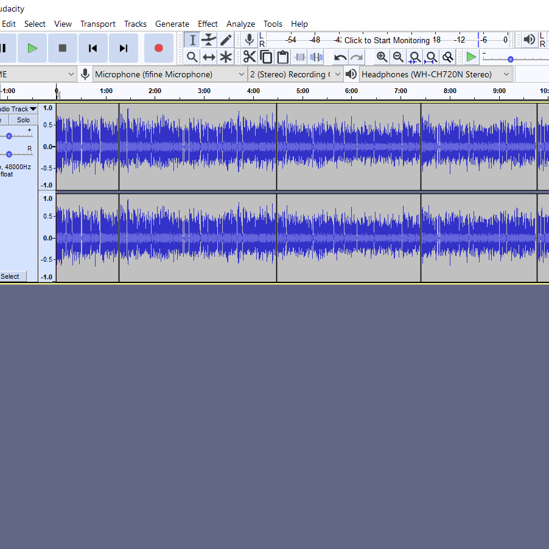Select the Multi-Tool asterisk icon
Viewport: 549px width, 549px height.
(226, 57)
